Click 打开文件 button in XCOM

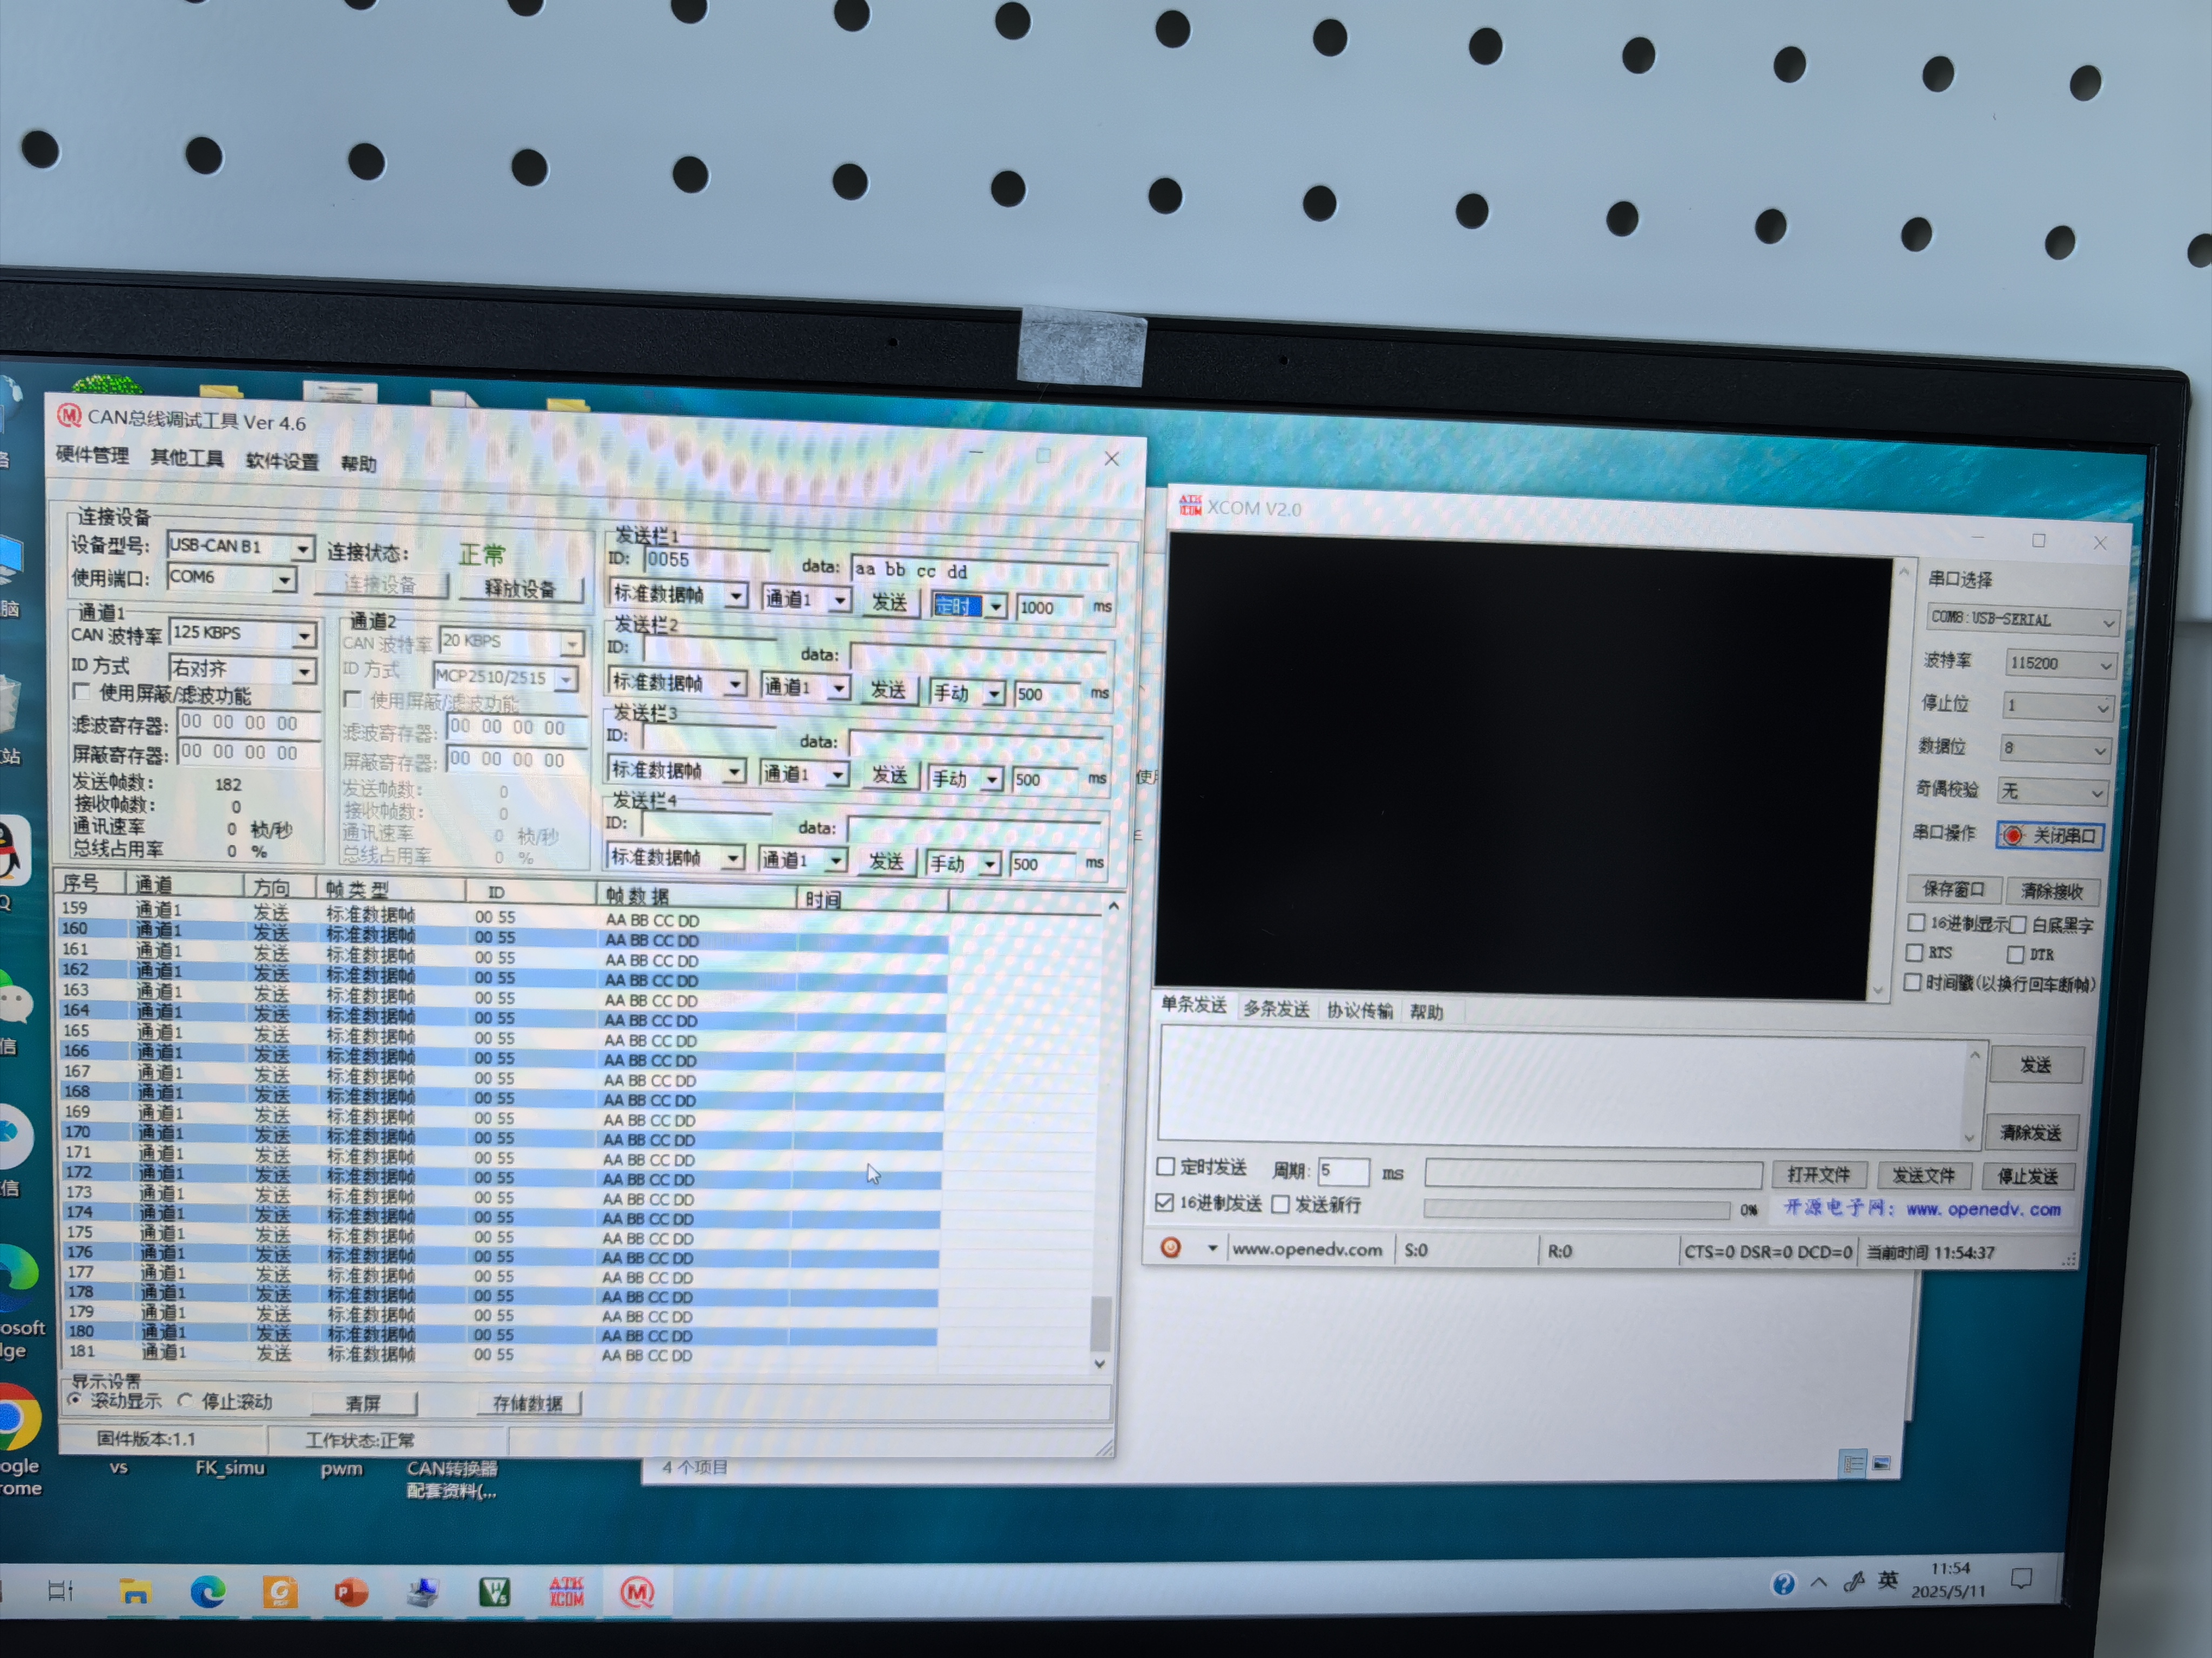1818,1174
